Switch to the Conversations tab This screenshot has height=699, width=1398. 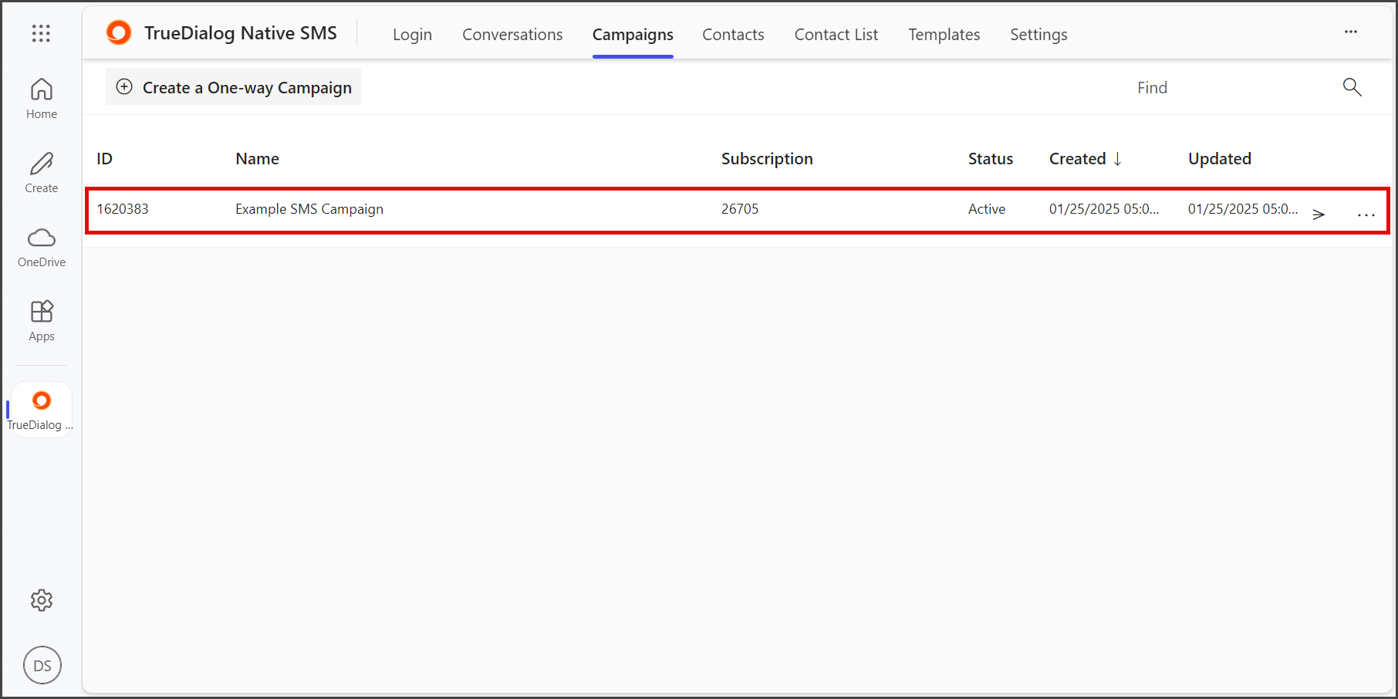click(512, 35)
